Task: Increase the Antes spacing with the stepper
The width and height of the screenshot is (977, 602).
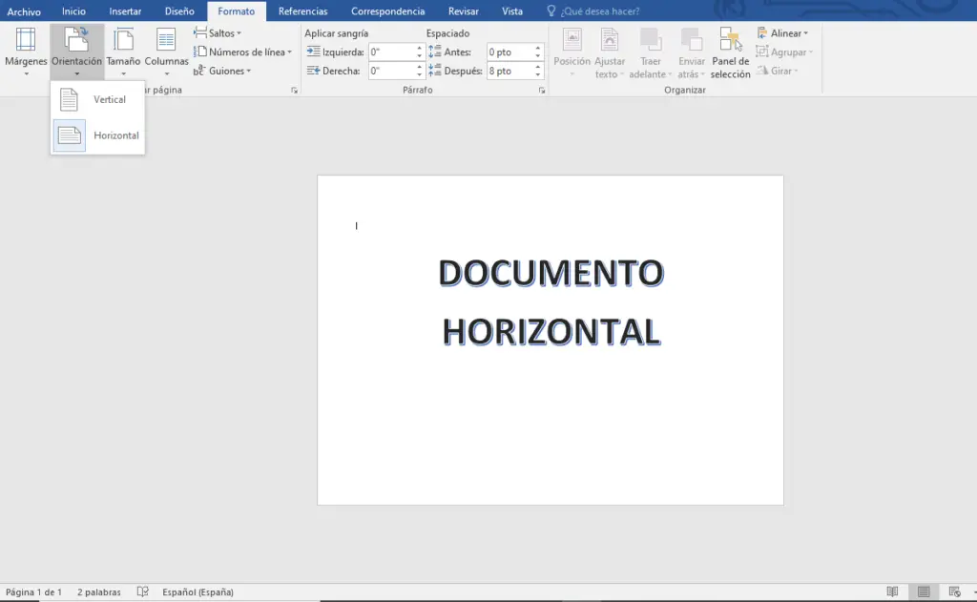Action: tap(538, 48)
